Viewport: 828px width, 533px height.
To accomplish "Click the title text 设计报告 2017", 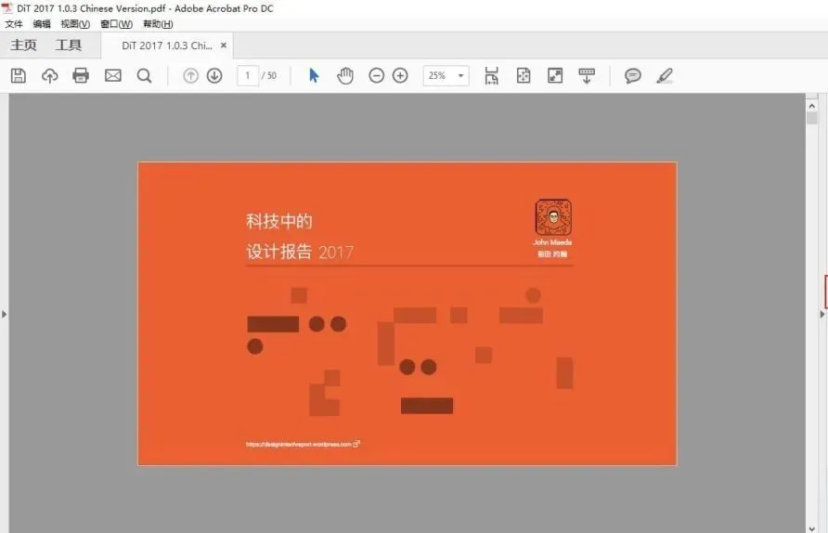I will coord(300,252).
